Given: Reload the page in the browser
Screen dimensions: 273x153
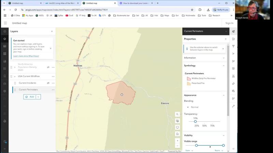Looking at the screenshot, I should click(x=16, y=10).
